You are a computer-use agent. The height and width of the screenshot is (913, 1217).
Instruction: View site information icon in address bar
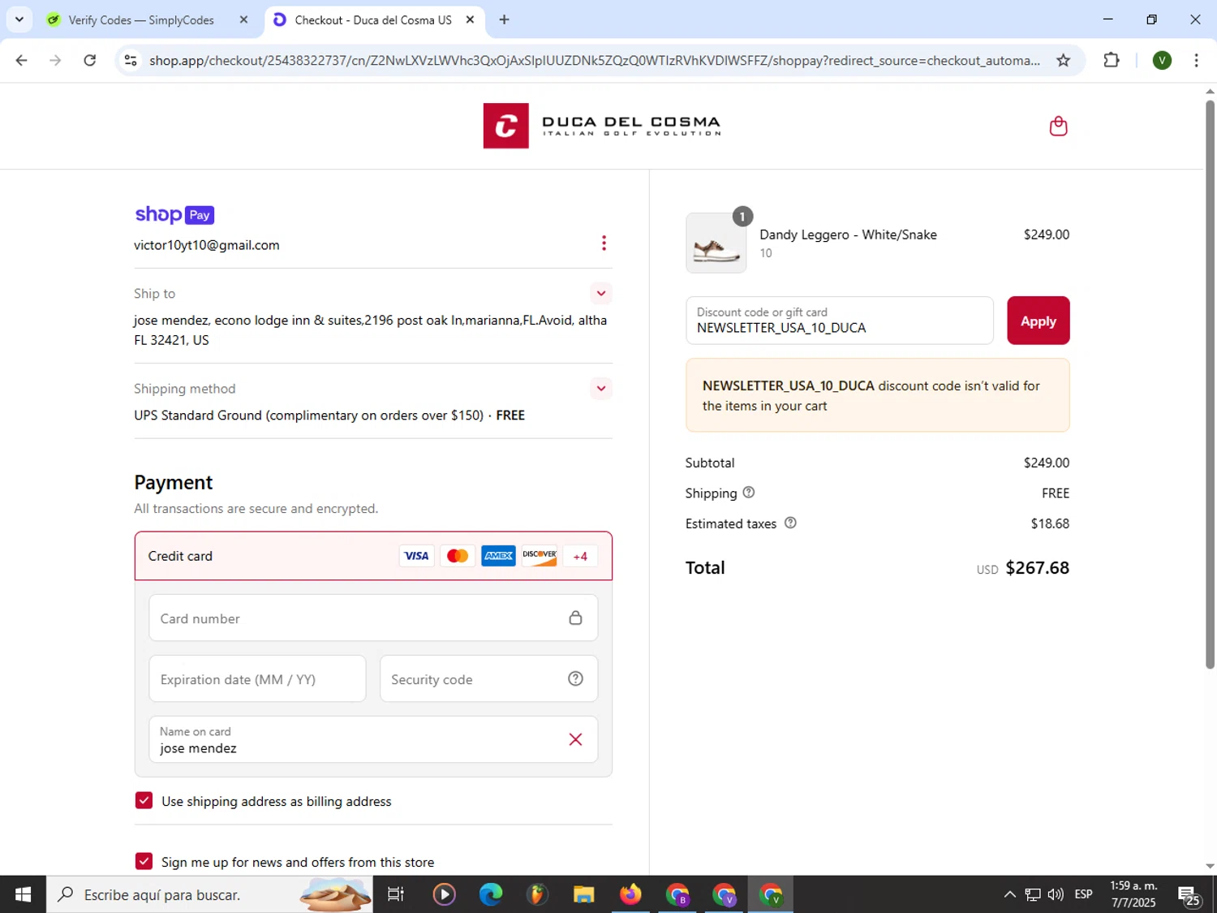[131, 60]
